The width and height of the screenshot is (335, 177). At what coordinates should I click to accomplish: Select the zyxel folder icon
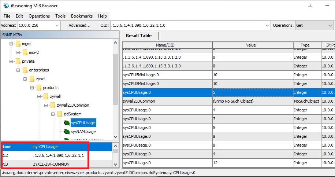[32, 79]
